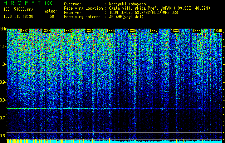225x143 pixels.
Task: Click the kHz axis unit label
Action: pyautogui.click(x=4, y=29)
